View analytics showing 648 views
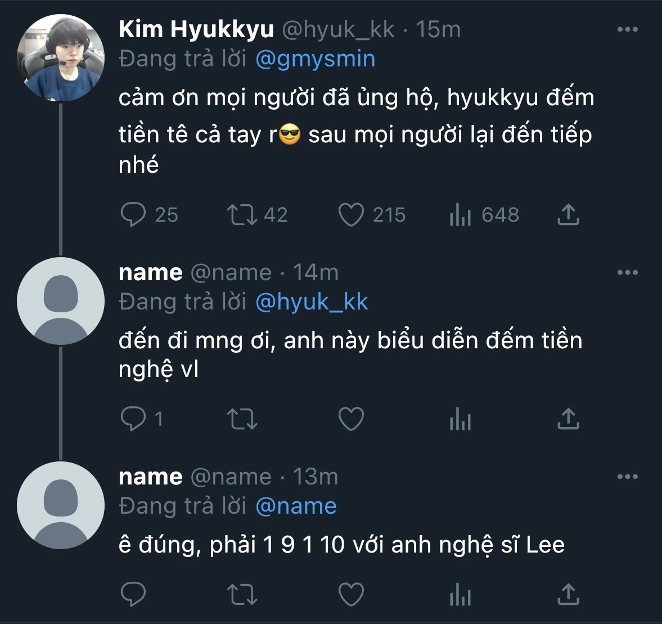 click(460, 214)
